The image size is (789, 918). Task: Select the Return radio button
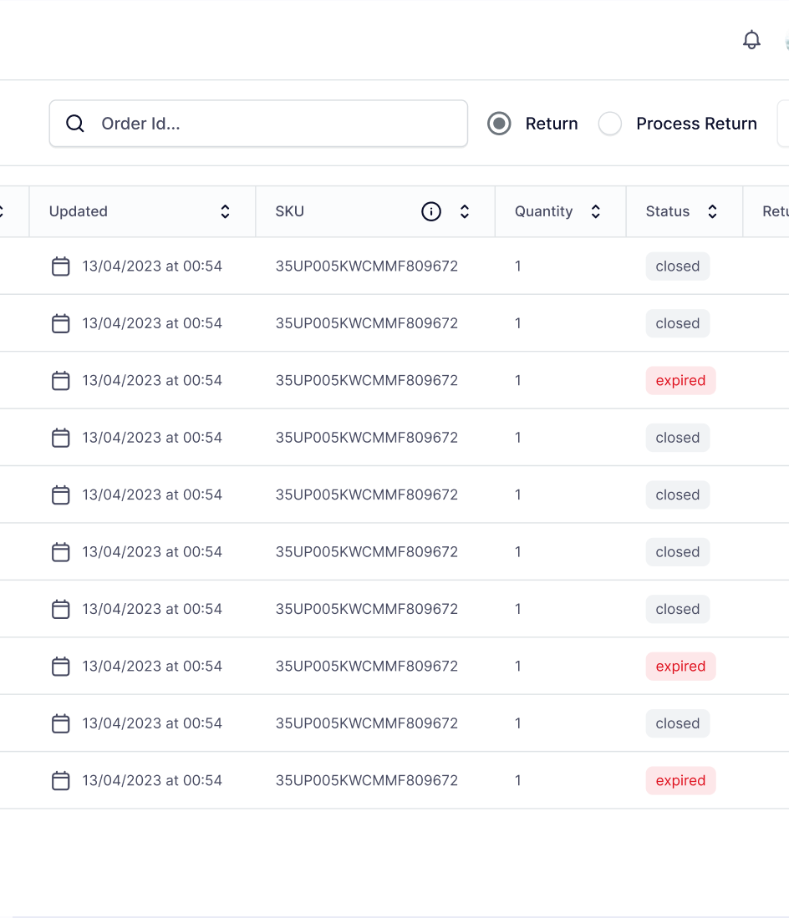[499, 124]
